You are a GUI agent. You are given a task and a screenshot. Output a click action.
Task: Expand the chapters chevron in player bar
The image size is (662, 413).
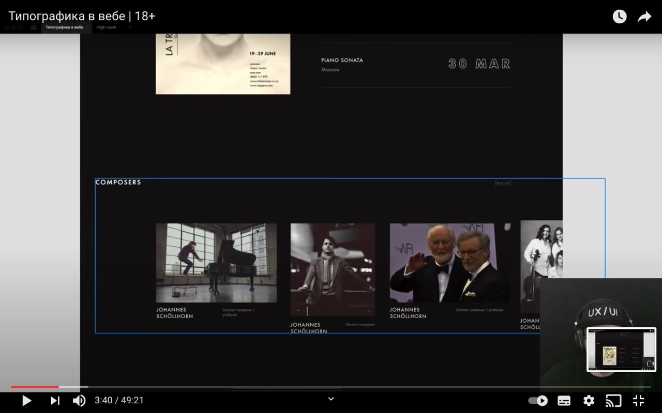331,399
